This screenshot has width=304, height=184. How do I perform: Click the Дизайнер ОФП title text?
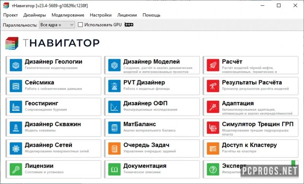pyautogui.click(x=146, y=103)
